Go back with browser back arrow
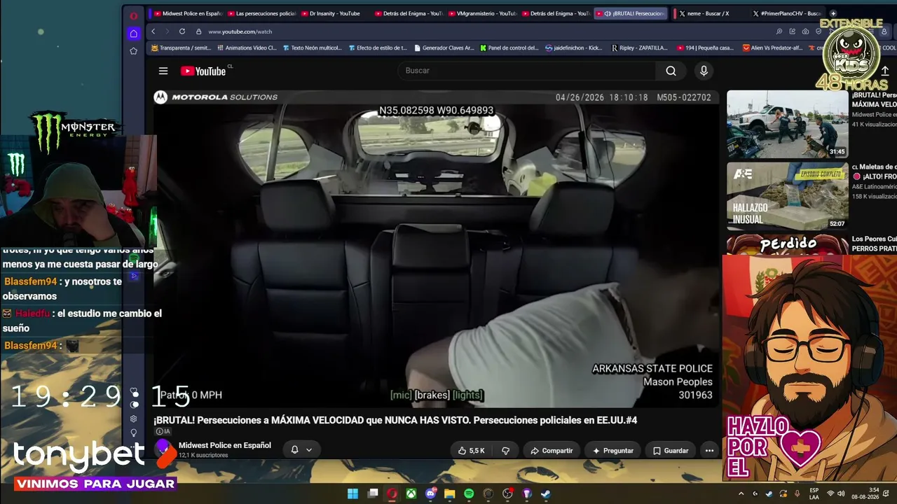 click(153, 31)
